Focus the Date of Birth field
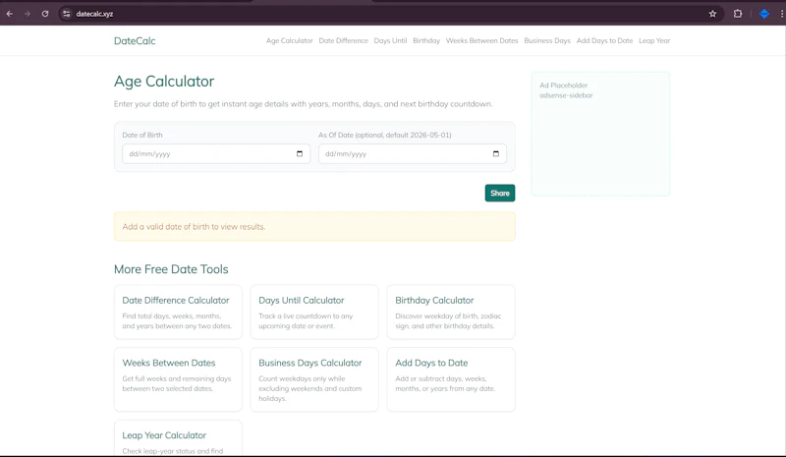Screen dimensions: 786x457 [x=216, y=153]
